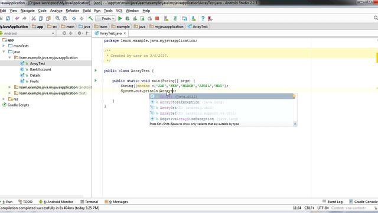The width and height of the screenshot is (378, 213).
Task: Cut selection with scissors icon
Action: pyautogui.click(x=34, y=18)
